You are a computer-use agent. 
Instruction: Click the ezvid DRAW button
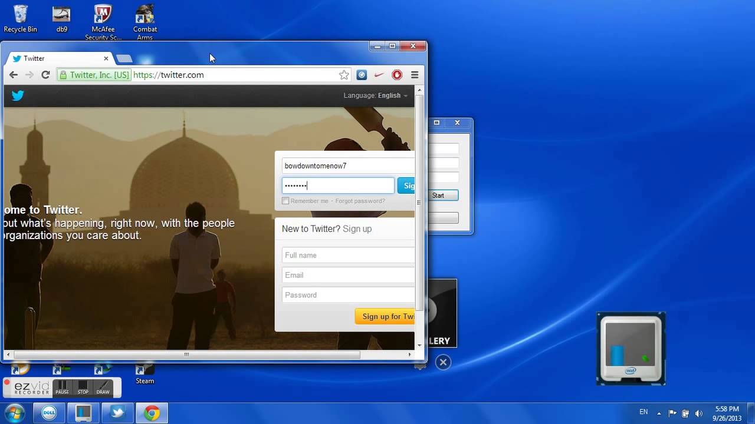[103, 387]
